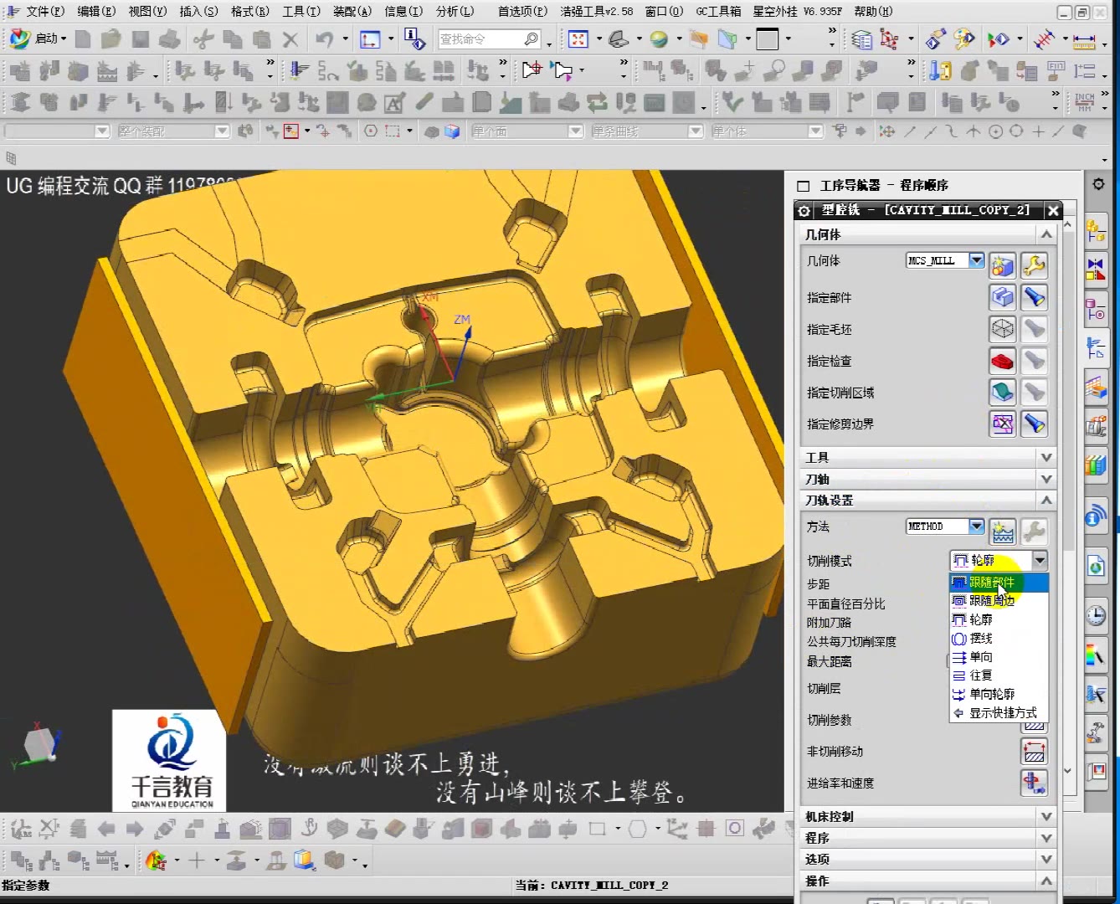Open the 帮助(H) menu
The image size is (1120, 904).
(x=873, y=12)
